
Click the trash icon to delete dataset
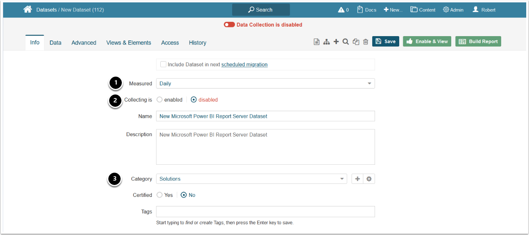point(365,42)
